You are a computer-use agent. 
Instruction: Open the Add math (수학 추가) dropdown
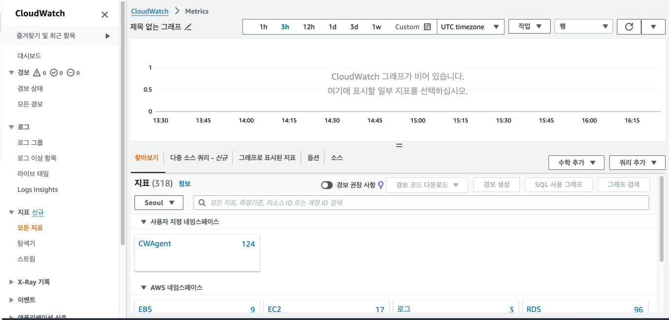pyautogui.click(x=576, y=163)
